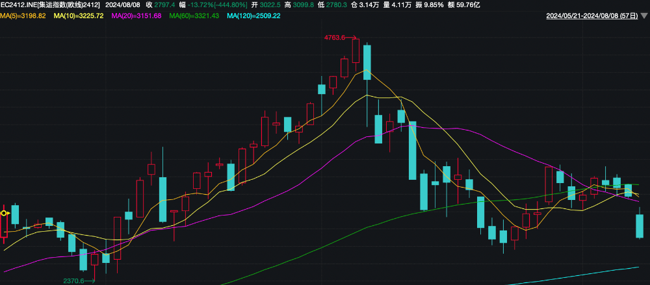The width and height of the screenshot is (650, 285).
Task: Click the 2370.6 low price annotation
Action: [73, 280]
